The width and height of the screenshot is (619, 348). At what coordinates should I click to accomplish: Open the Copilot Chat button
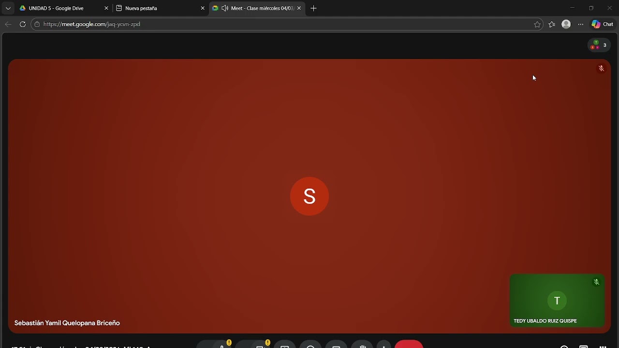pyautogui.click(x=603, y=24)
